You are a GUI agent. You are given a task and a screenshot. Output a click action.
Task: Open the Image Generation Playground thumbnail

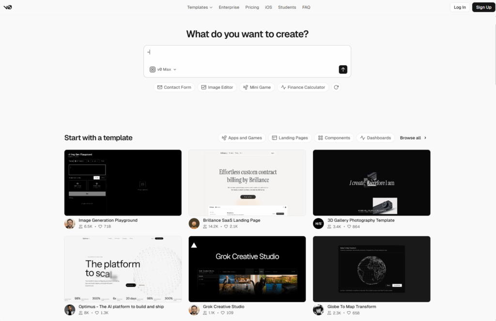123,183
